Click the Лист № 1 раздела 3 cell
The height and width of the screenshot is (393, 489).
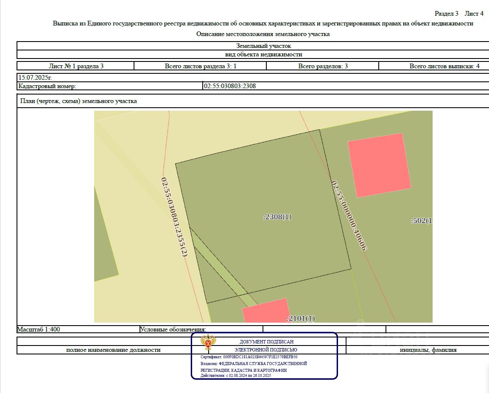tap(76, 66)
